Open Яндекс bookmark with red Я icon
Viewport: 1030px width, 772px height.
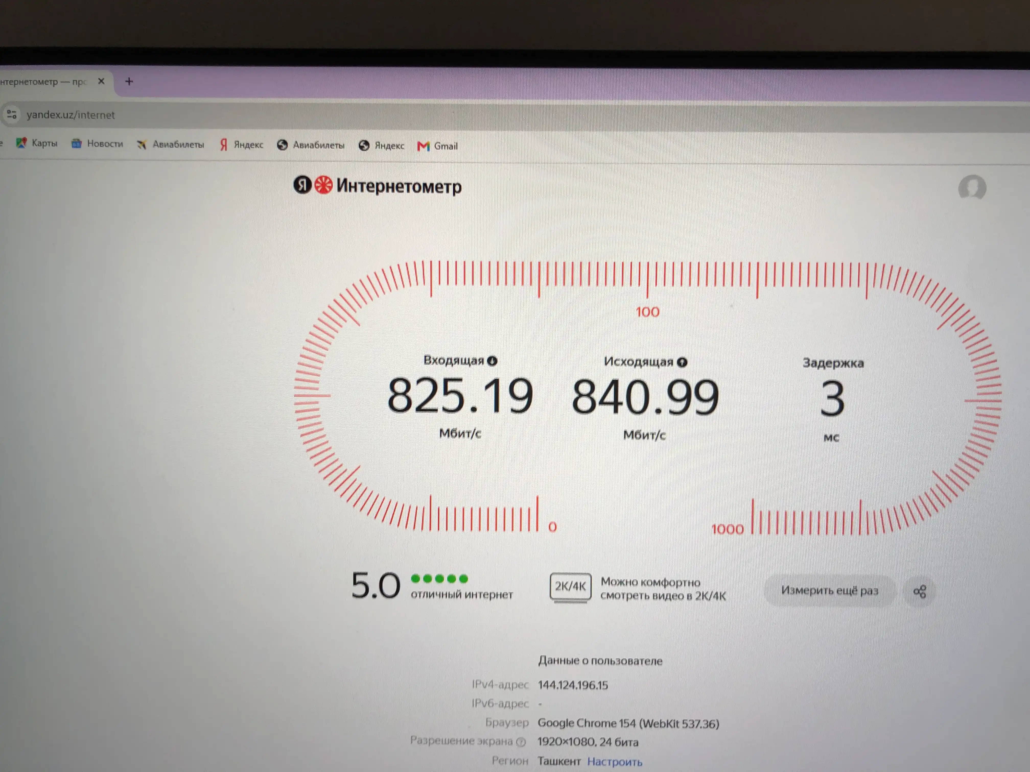click(241, 145)
